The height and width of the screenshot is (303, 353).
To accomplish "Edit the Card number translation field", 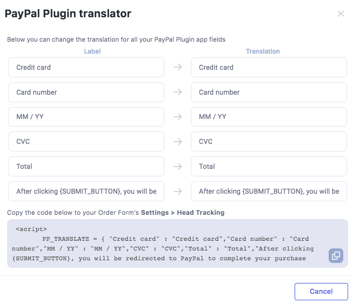I will coord(269,93).
